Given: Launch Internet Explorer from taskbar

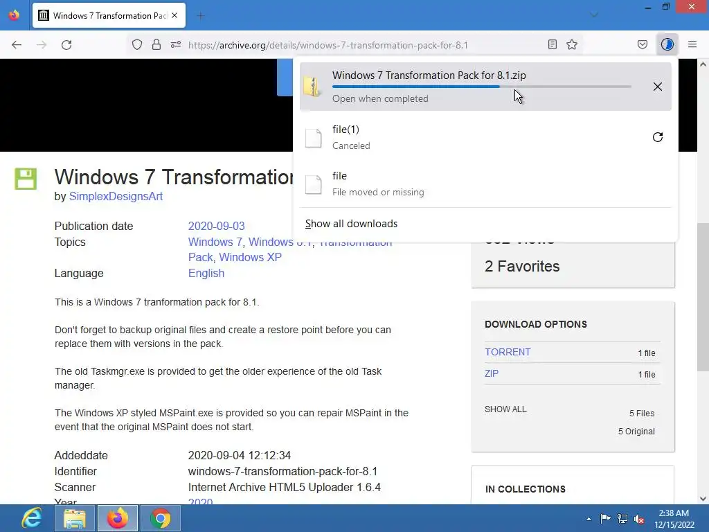Looking at the screenshot, I should point(32,518).
